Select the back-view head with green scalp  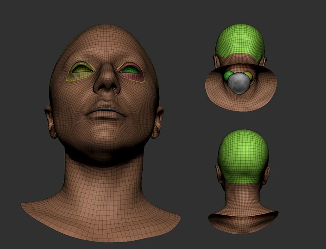(x=243, y=182)
